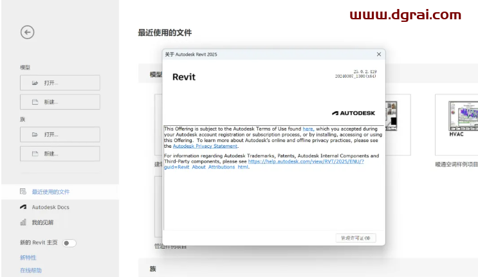Click the 族 section header in main panel
This screenshot has height=277, width=478.
tap(152, 269)
